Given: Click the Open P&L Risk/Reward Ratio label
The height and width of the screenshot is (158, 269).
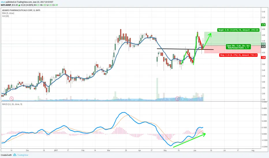Looking at the screenshot, I should click(x=238, y=47).
